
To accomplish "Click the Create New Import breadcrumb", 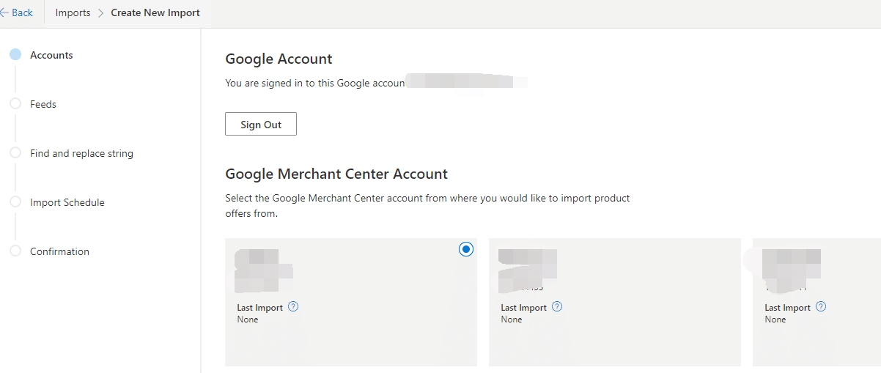I will coord(155,12).
